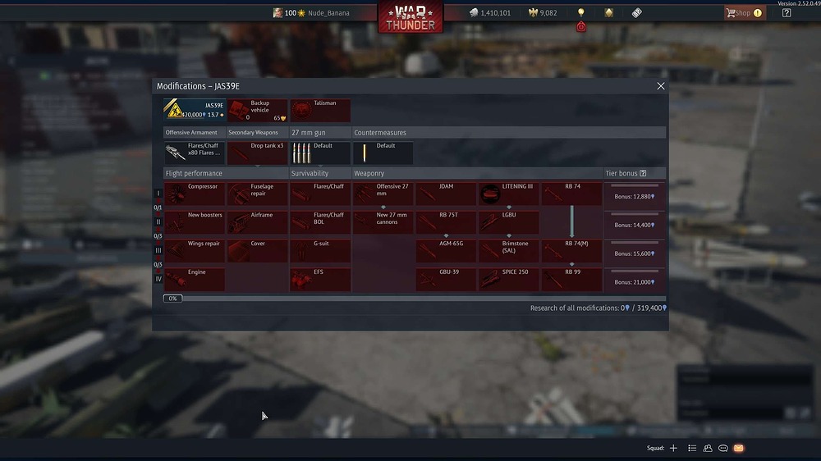Click the Tier bonus help icon

coord(643,173)
